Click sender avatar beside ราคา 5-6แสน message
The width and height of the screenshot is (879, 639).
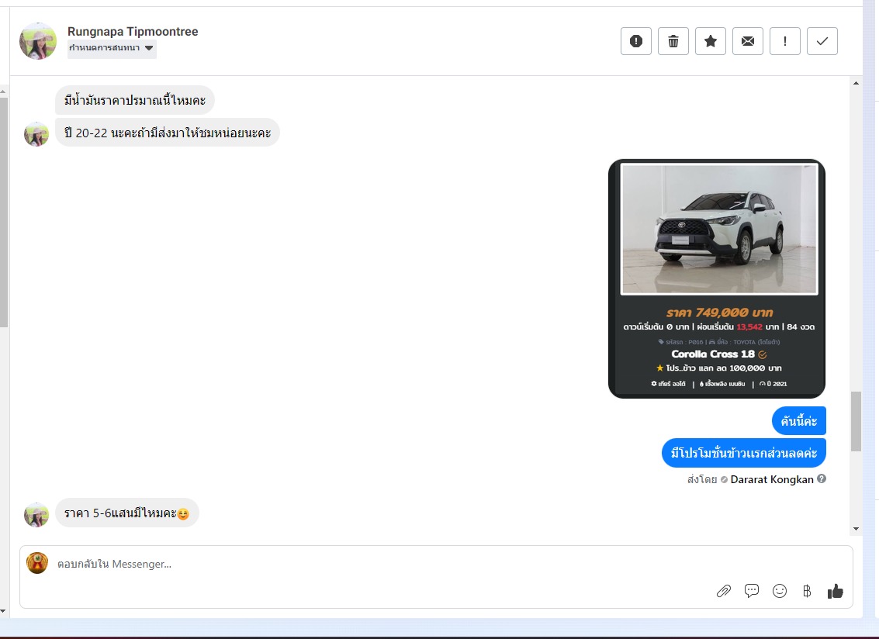[36, 515]
